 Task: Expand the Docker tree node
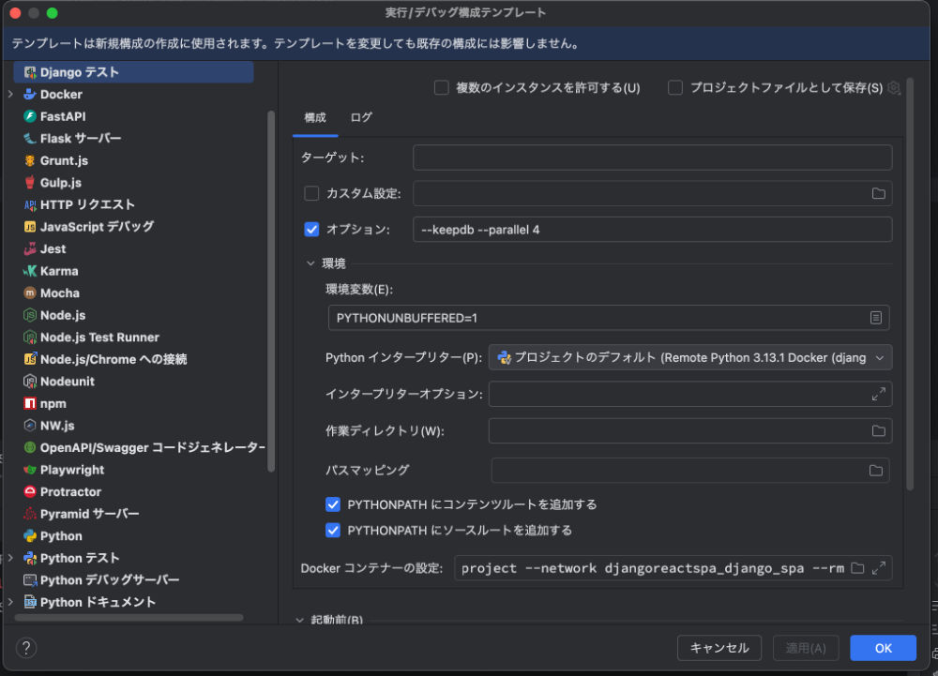(10, 95)
